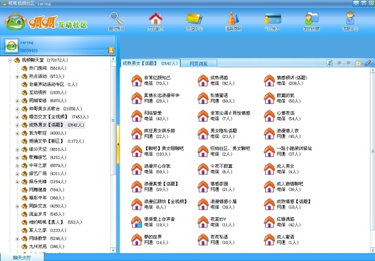The width and height of the screenshot is (375, 261).
Task: Click the tree panel scrollbar down arrow
Action: tap(113, 250)
